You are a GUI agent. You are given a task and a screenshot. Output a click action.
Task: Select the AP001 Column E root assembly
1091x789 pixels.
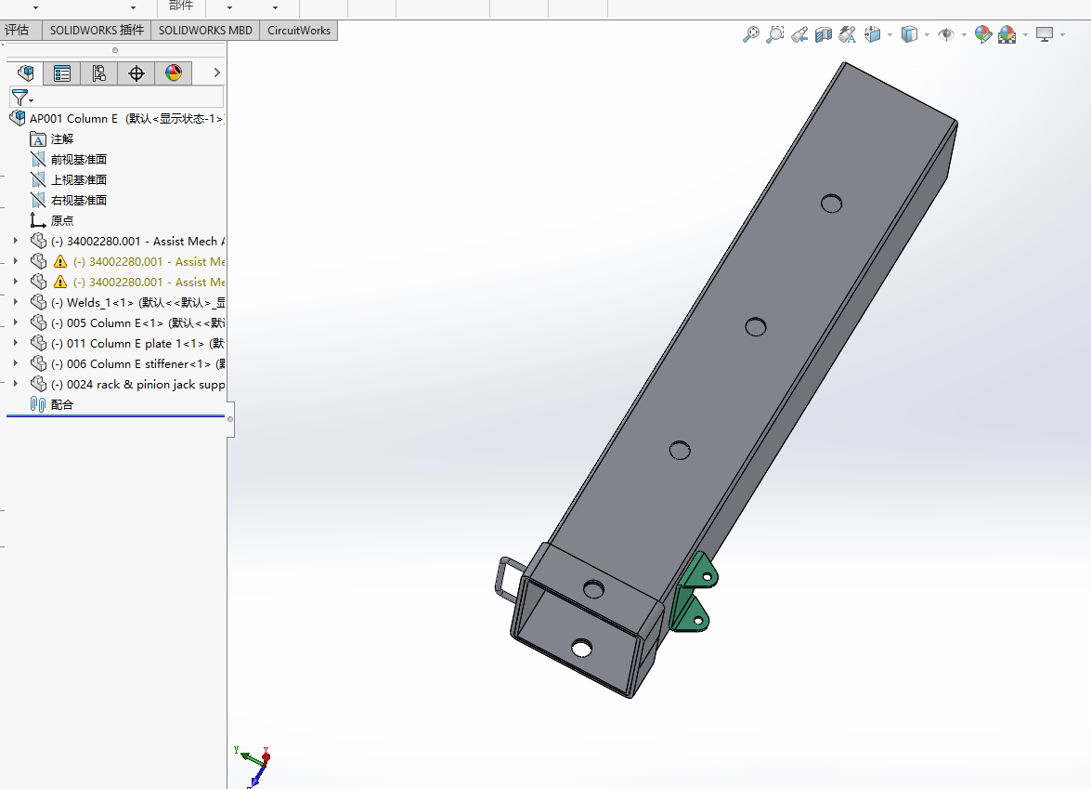tap(117, 119)
